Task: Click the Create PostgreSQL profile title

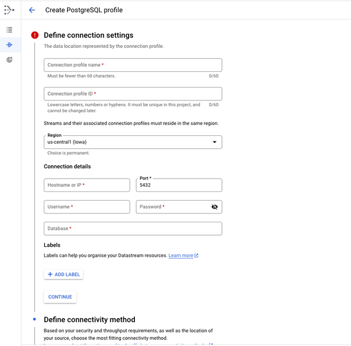Action: (84, 10)
